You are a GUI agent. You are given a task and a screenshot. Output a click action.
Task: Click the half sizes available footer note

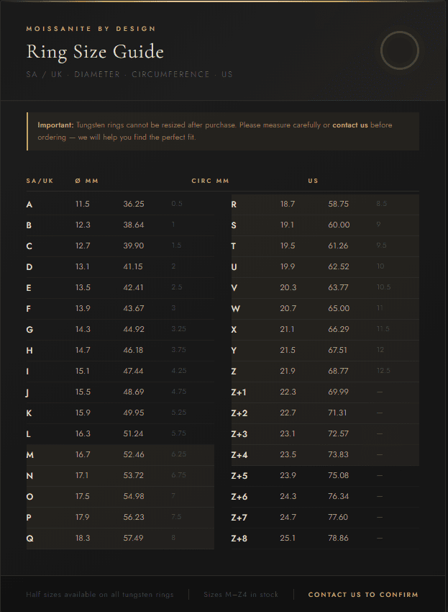99,595
